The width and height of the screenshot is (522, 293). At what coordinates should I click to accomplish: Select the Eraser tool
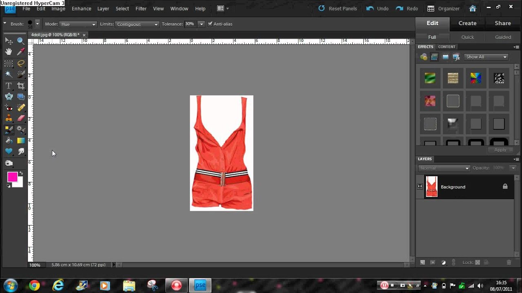[21, 118]
